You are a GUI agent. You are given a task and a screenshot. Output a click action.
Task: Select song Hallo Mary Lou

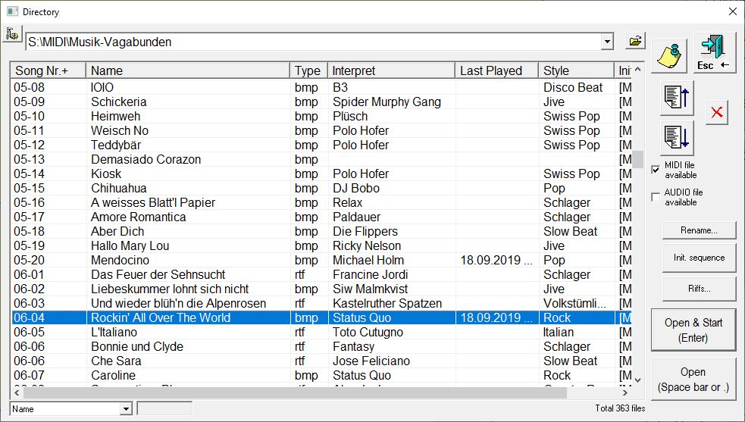tap(130, 245)
